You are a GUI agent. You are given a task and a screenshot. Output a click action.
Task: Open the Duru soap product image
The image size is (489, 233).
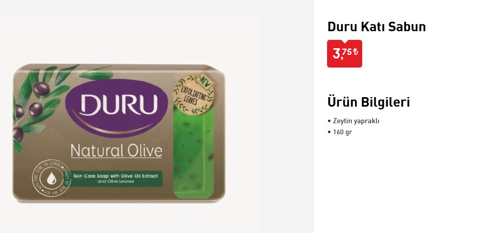(119, 133)
